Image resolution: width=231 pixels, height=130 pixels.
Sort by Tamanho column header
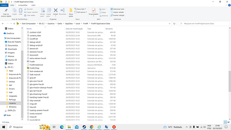click(x=109, y=29)
